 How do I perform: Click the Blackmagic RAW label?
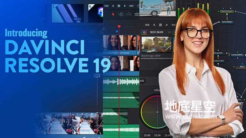click(x=151, y=56)
